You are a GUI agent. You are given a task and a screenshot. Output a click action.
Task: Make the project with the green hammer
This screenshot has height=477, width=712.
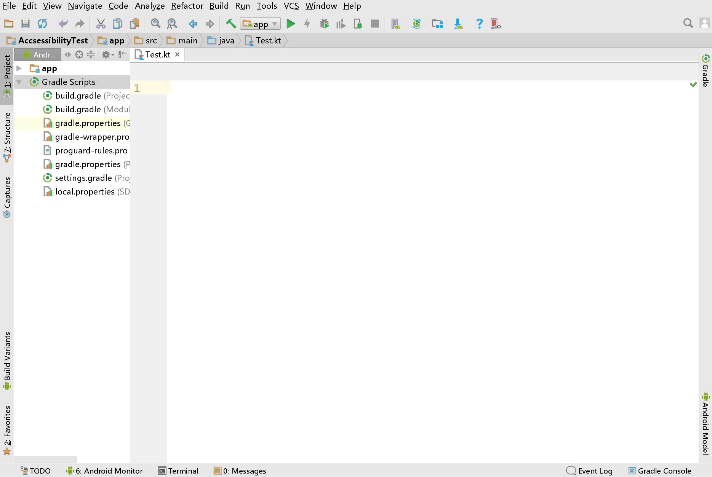[x=231, y=24]
